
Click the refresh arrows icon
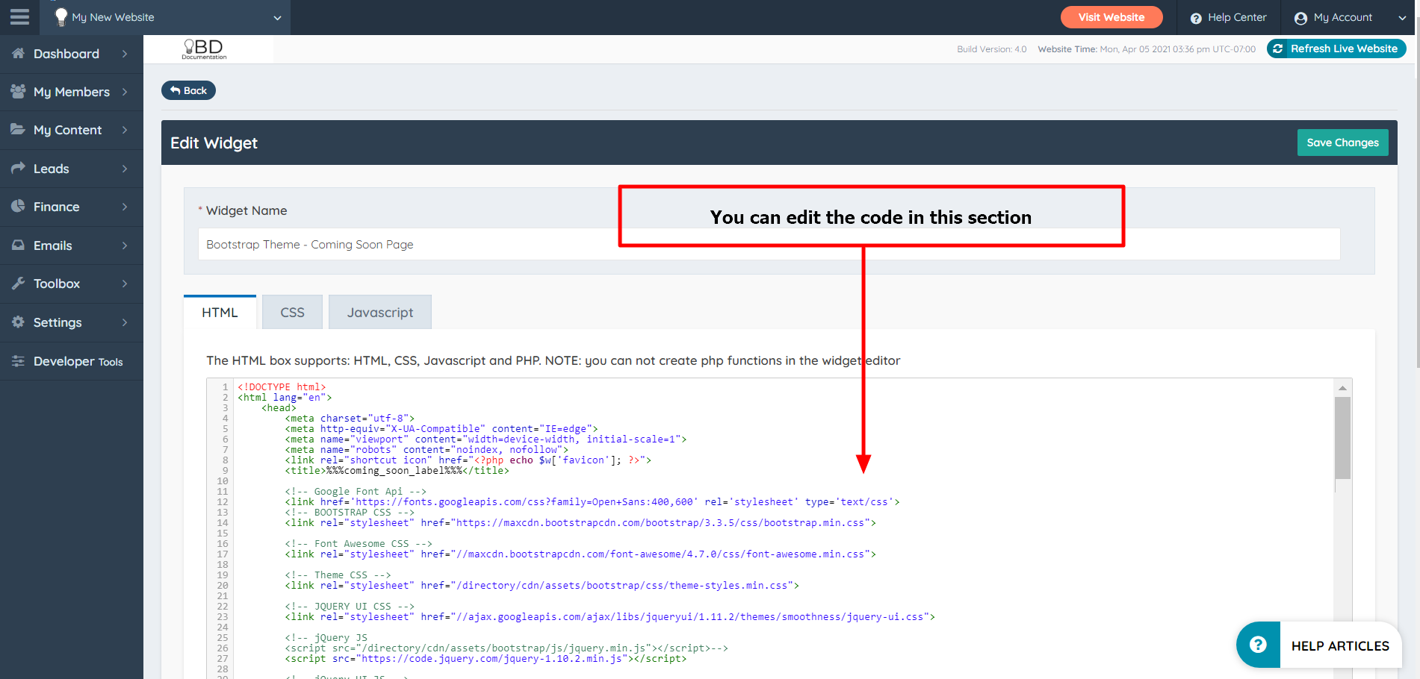click(1278, 48)
